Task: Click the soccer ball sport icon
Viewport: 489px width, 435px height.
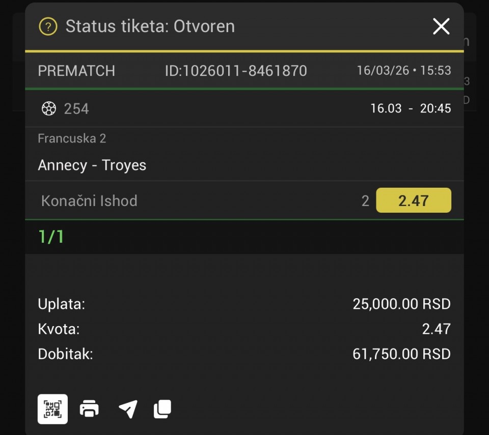Action: point(48,108)
